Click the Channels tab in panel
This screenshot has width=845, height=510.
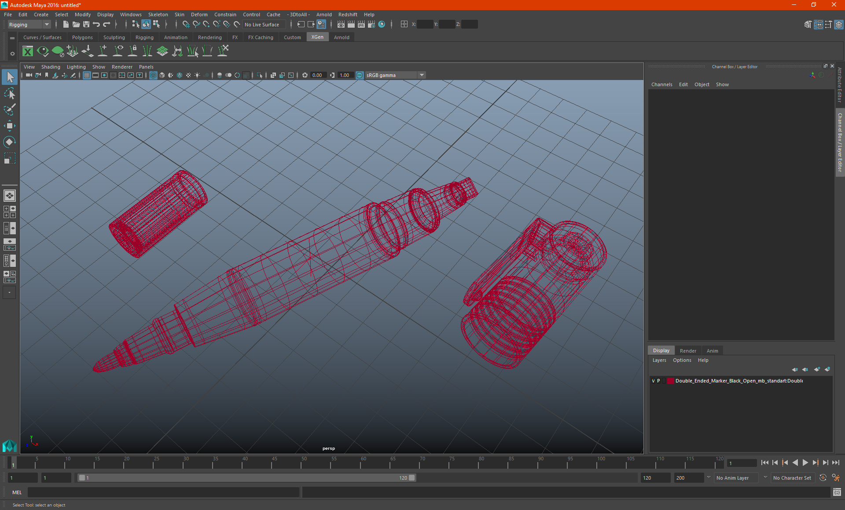[x=661, y=84]
